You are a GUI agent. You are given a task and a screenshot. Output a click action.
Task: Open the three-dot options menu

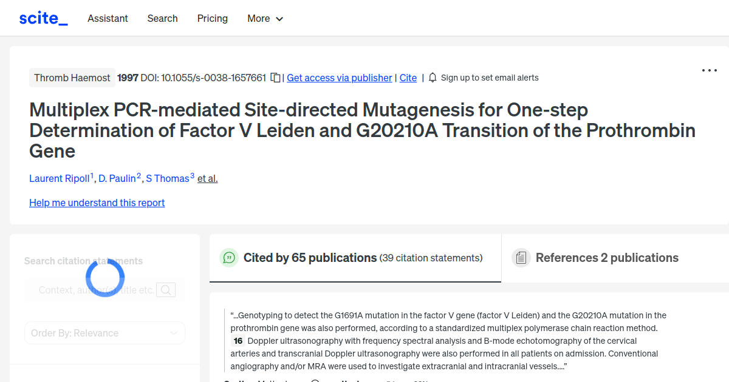709,70
